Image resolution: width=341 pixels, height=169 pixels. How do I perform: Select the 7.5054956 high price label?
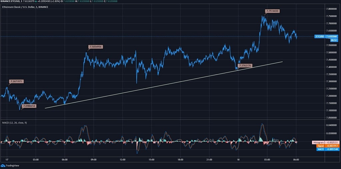pos(95,47)
